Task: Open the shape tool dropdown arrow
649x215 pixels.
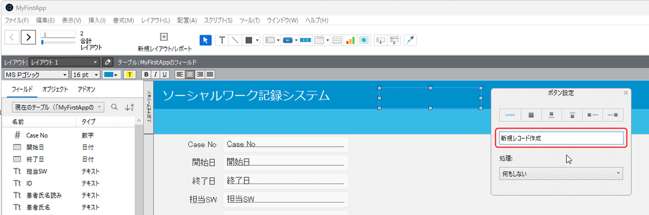Action: [257, 40]
